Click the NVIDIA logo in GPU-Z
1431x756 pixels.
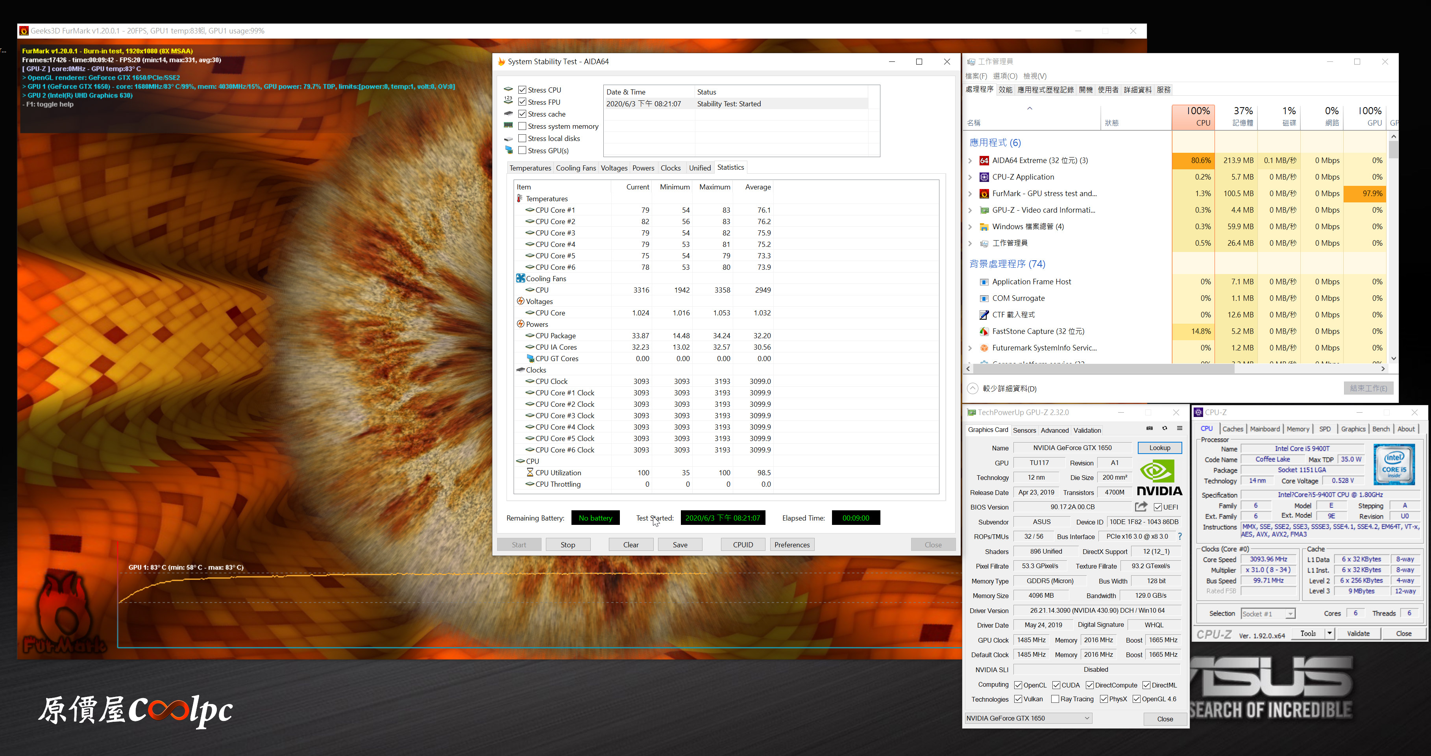click(x=1159, y=478)
